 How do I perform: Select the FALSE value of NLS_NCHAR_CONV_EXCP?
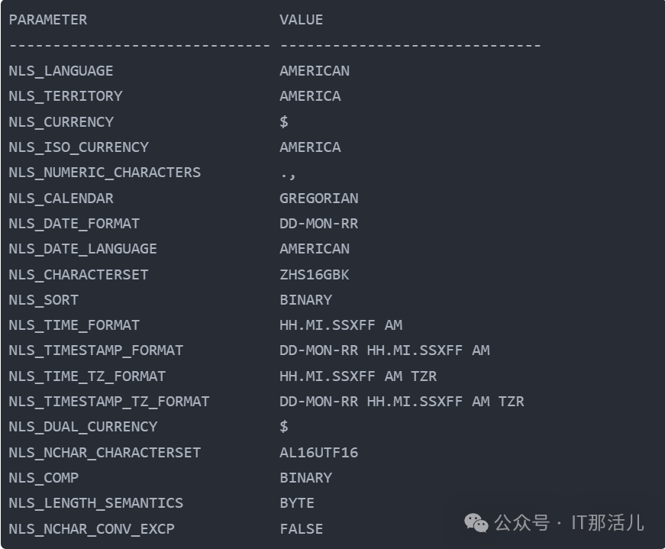301,528
